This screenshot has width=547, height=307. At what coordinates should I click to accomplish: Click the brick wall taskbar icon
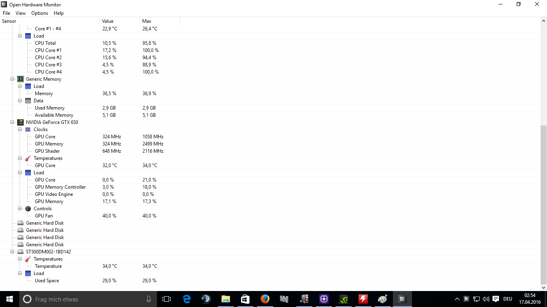click(284, 299)
